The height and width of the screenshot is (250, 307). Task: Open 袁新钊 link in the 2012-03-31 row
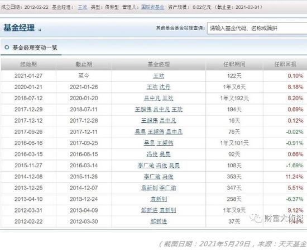tap(168, 210)
